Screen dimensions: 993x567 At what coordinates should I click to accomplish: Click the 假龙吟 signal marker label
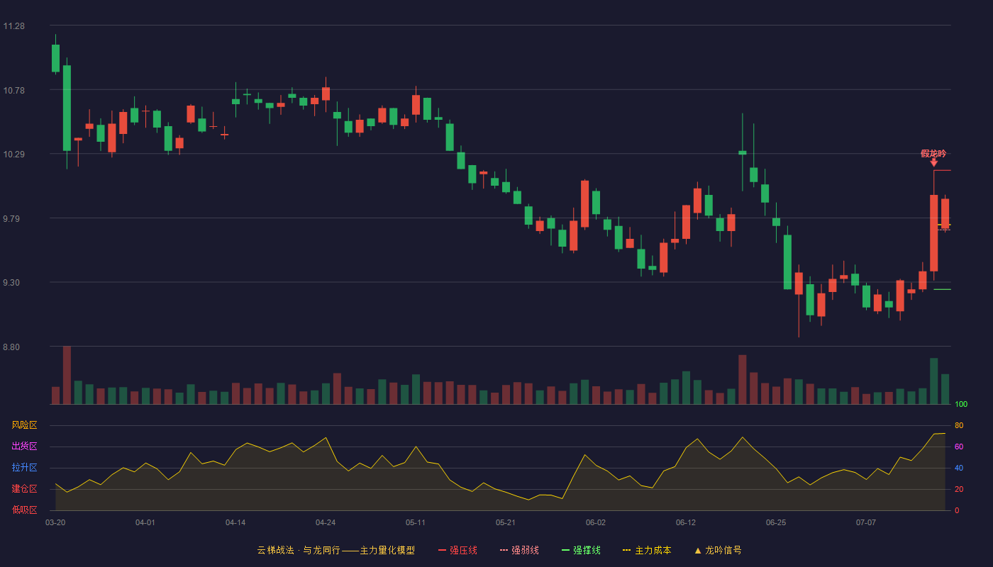point(933,153)
